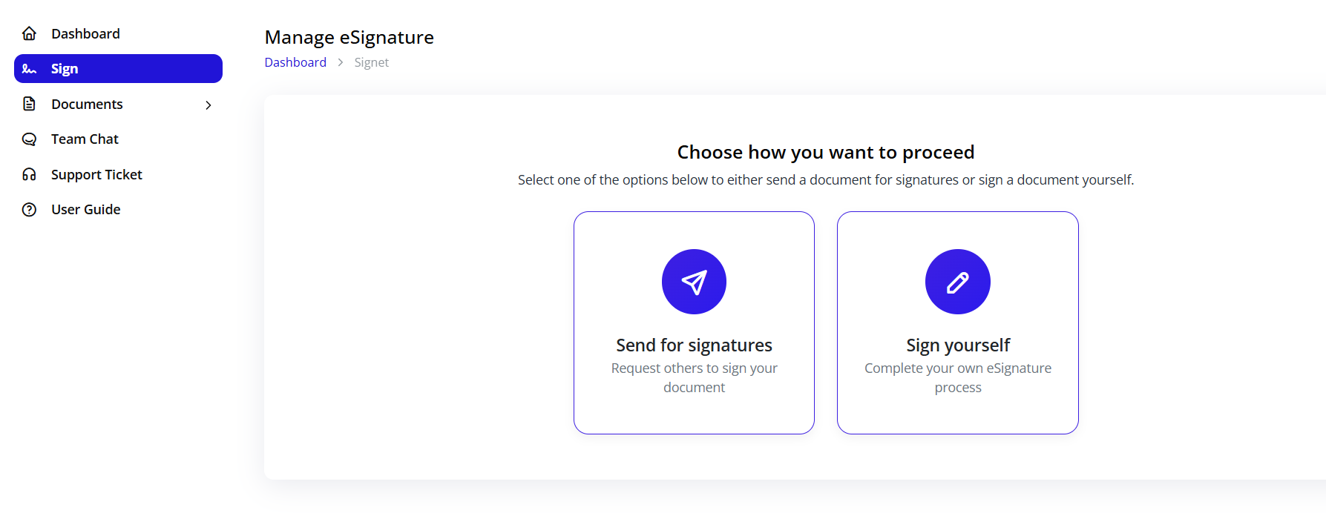Open the User Guide page
Viewport: 1326px width, 513px height.
85,209
